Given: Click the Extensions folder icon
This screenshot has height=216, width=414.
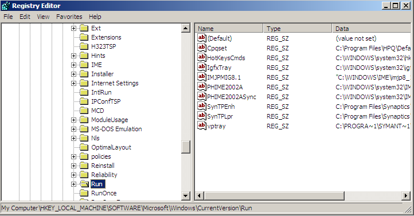Looking at the screenshot, I should (84, 37).
